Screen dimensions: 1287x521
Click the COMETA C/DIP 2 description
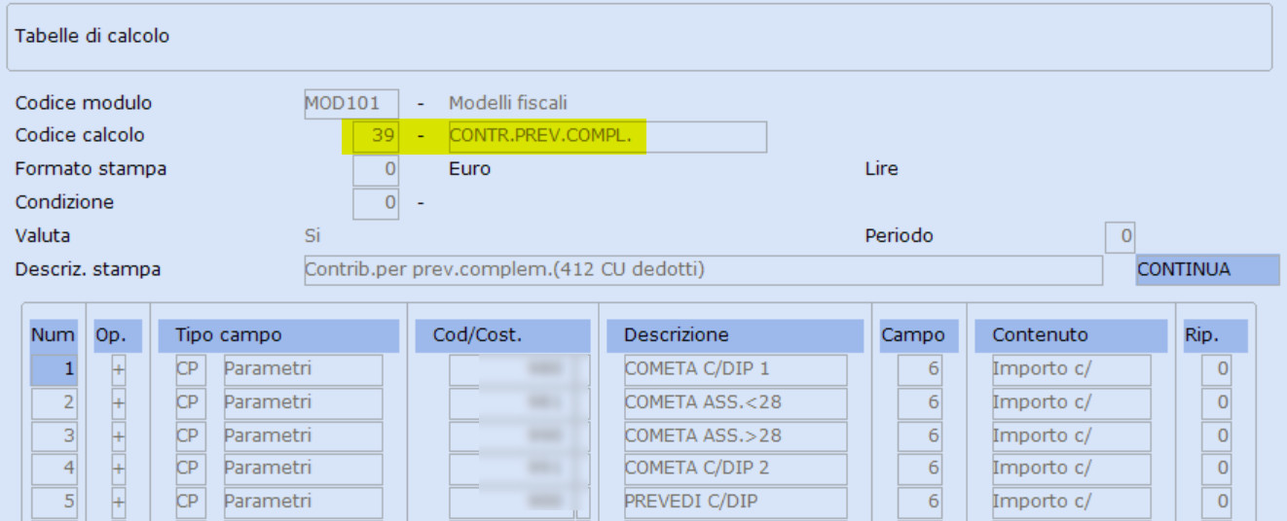(x=736, y=469)
